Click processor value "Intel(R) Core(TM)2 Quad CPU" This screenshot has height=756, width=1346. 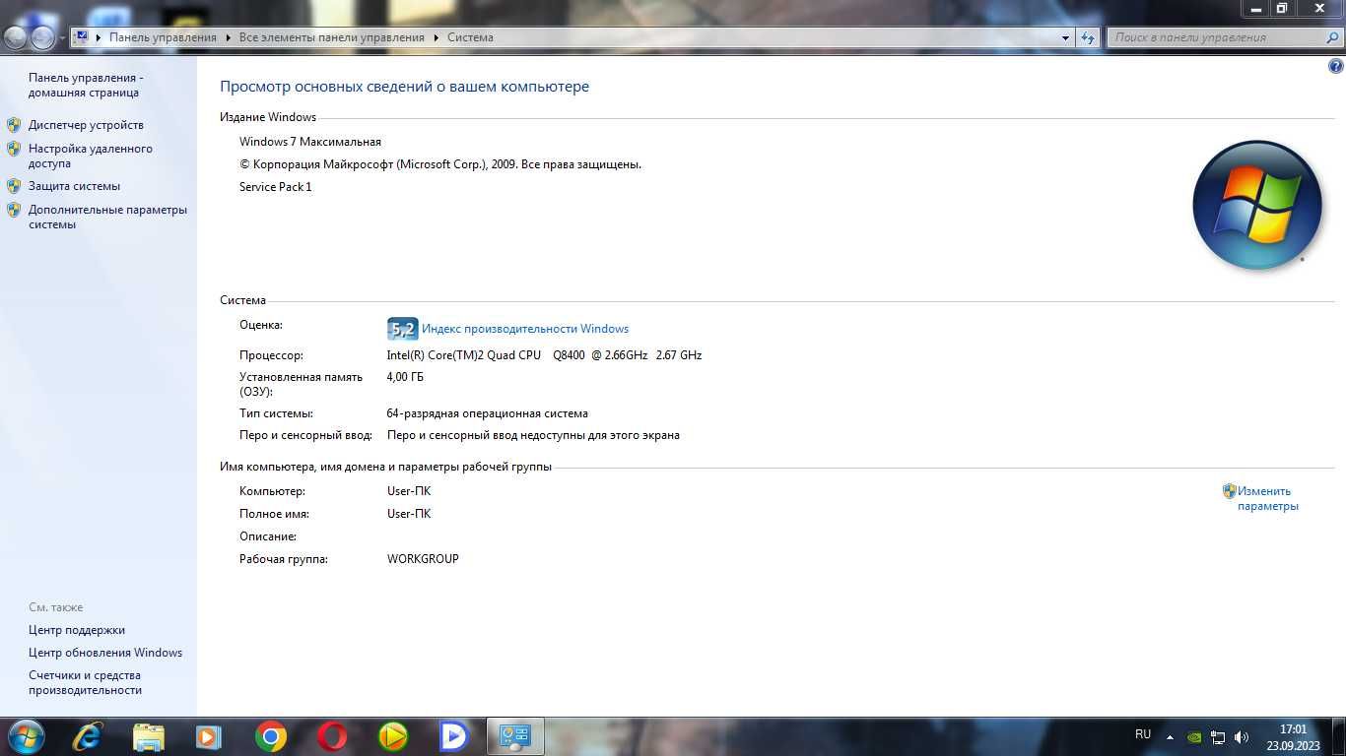(x=464, y=355)
